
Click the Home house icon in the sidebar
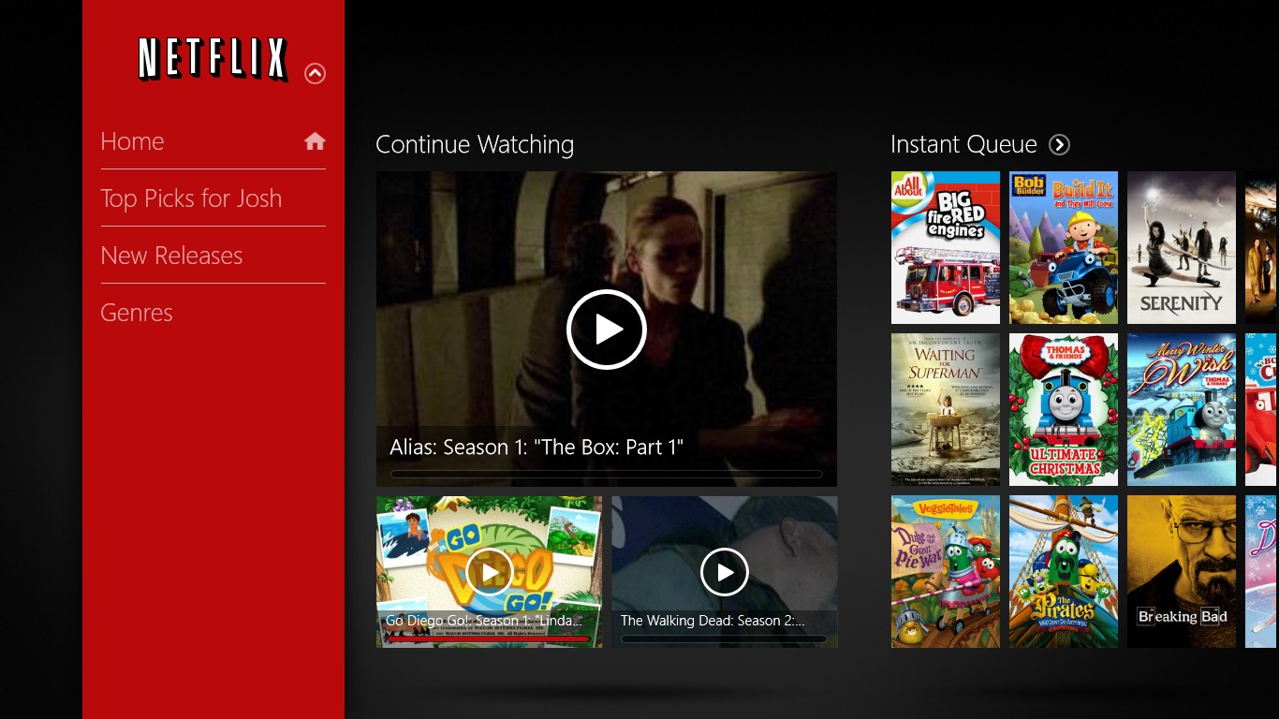coord(315,140)
